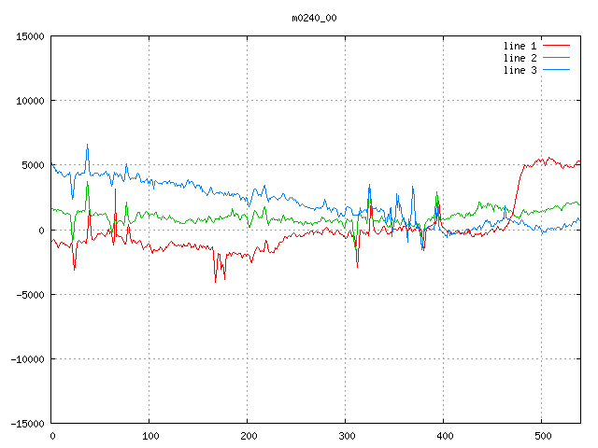Click the 10000 y-axis tick label

click(x=29, y=101)
